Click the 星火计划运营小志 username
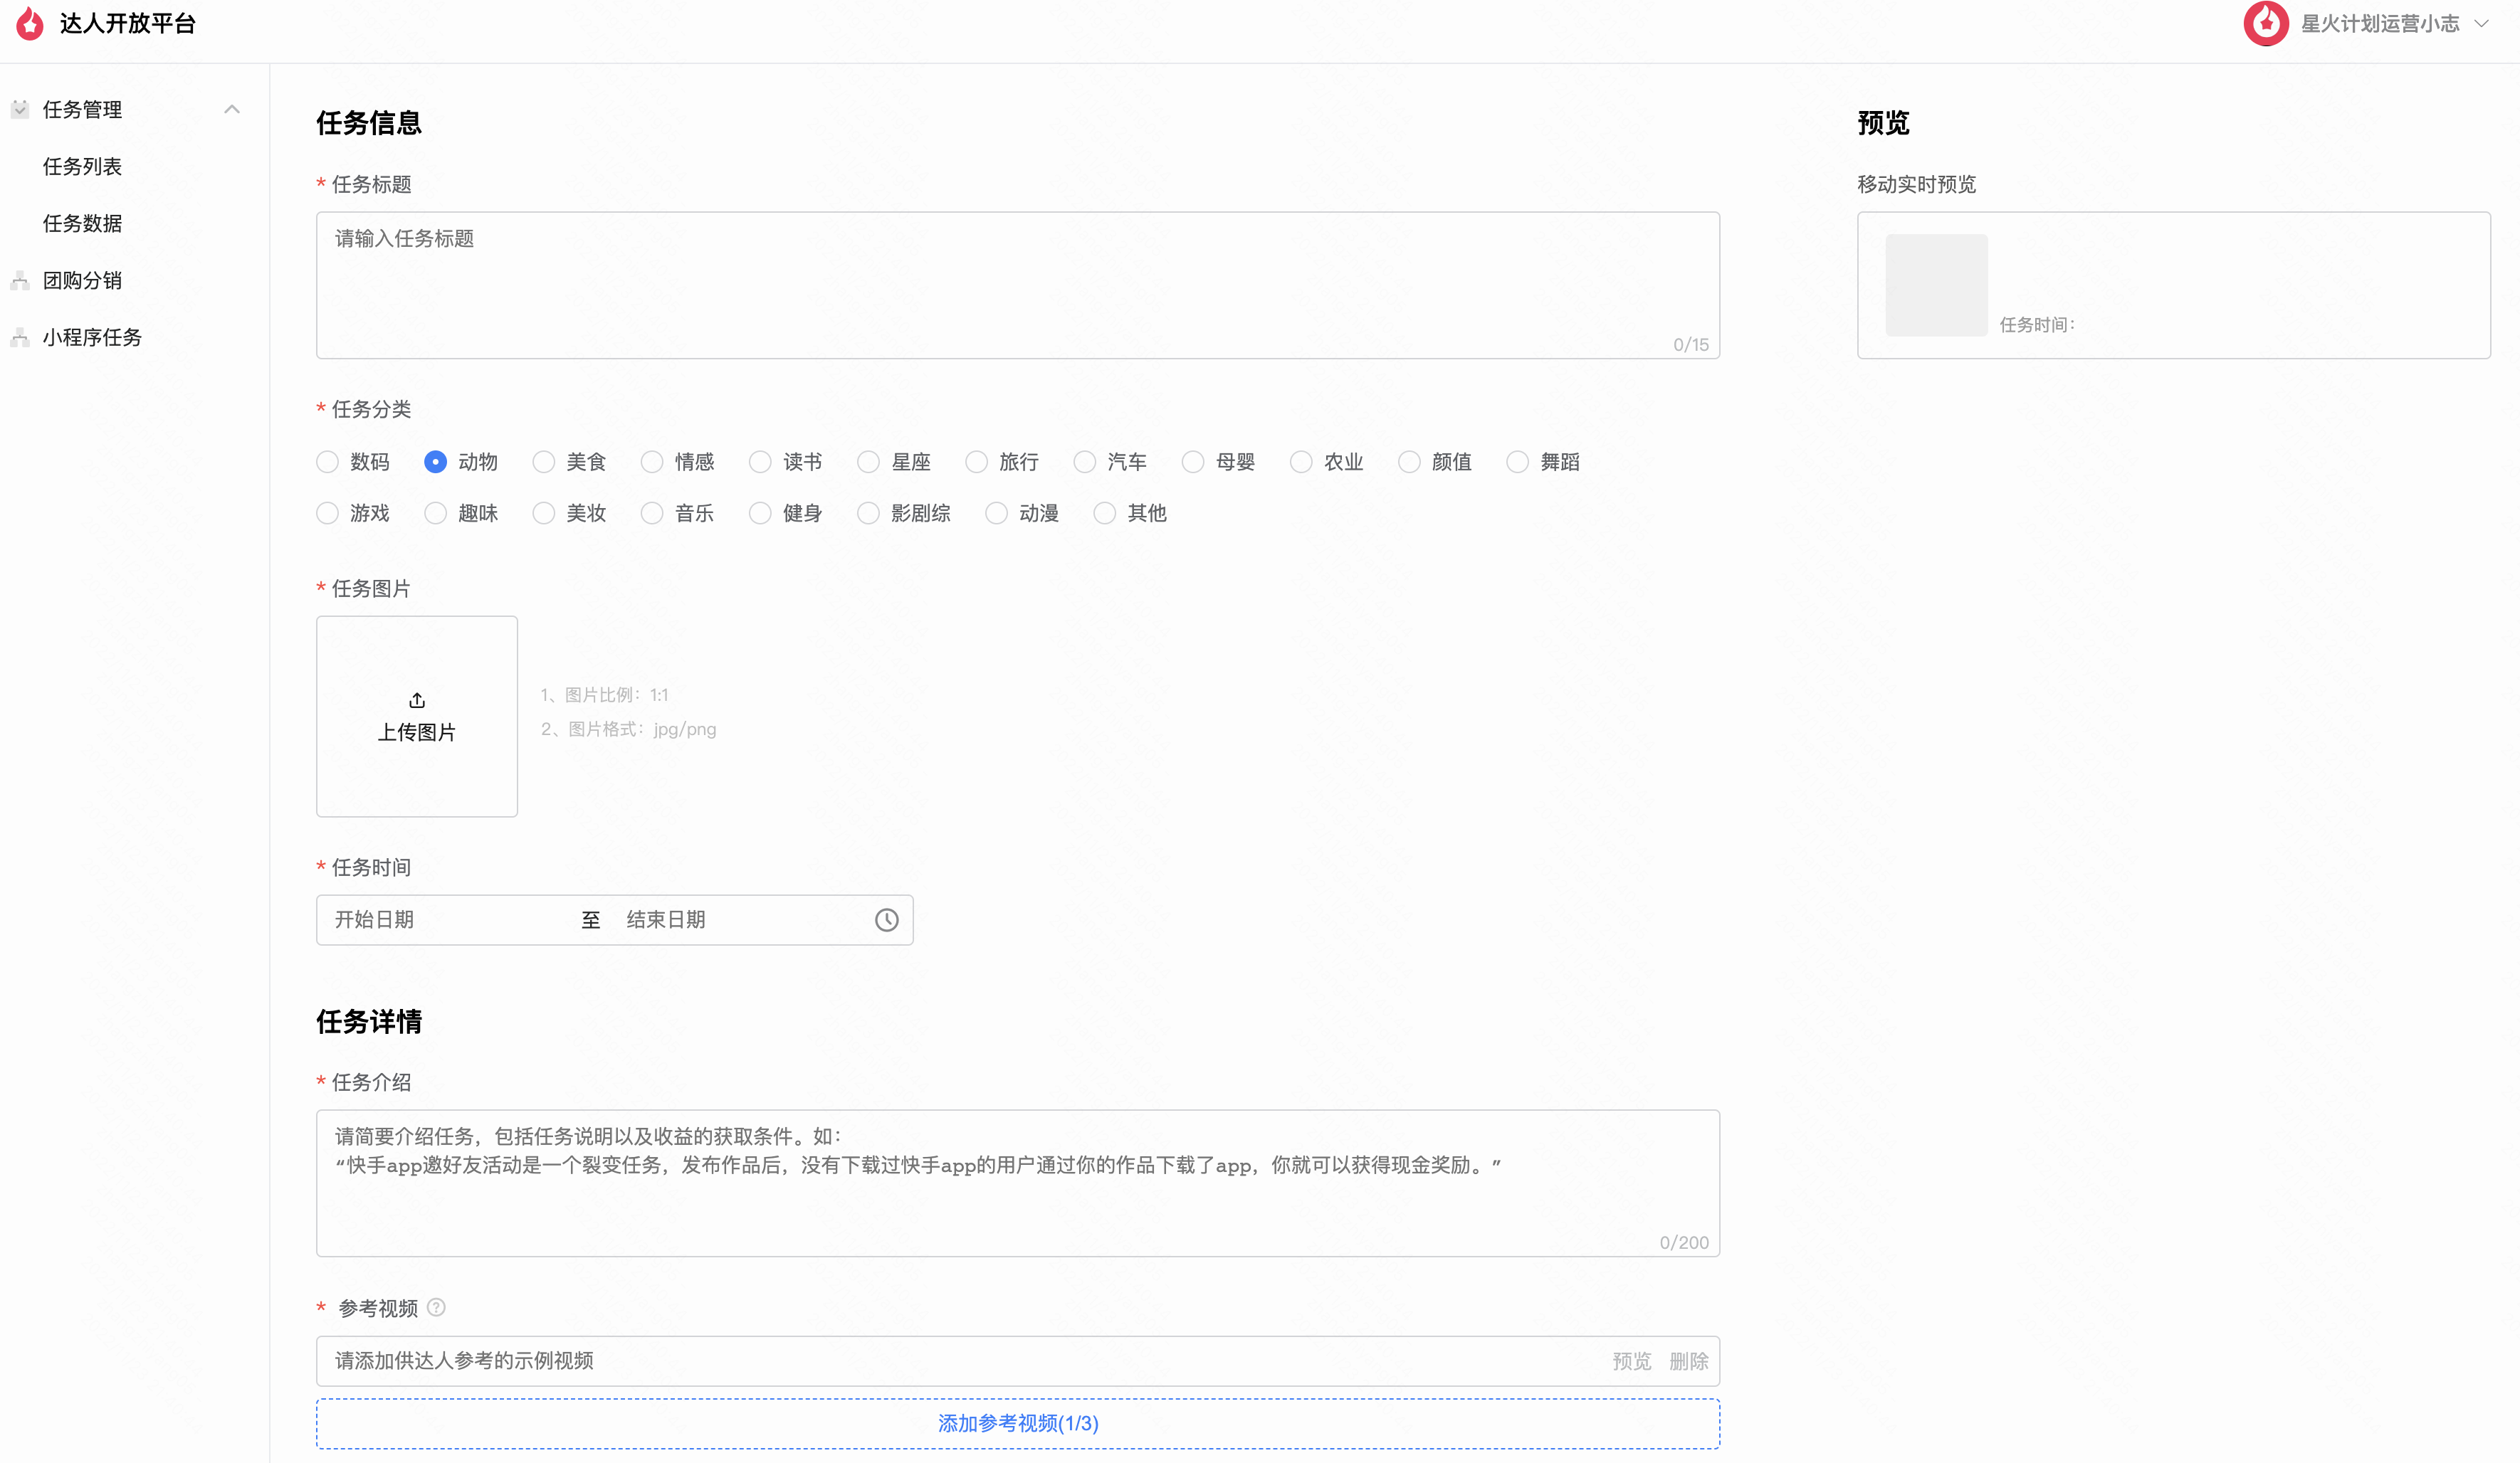The image size is (2520, 1463). pyautogui.click(x=2380, y=24)
